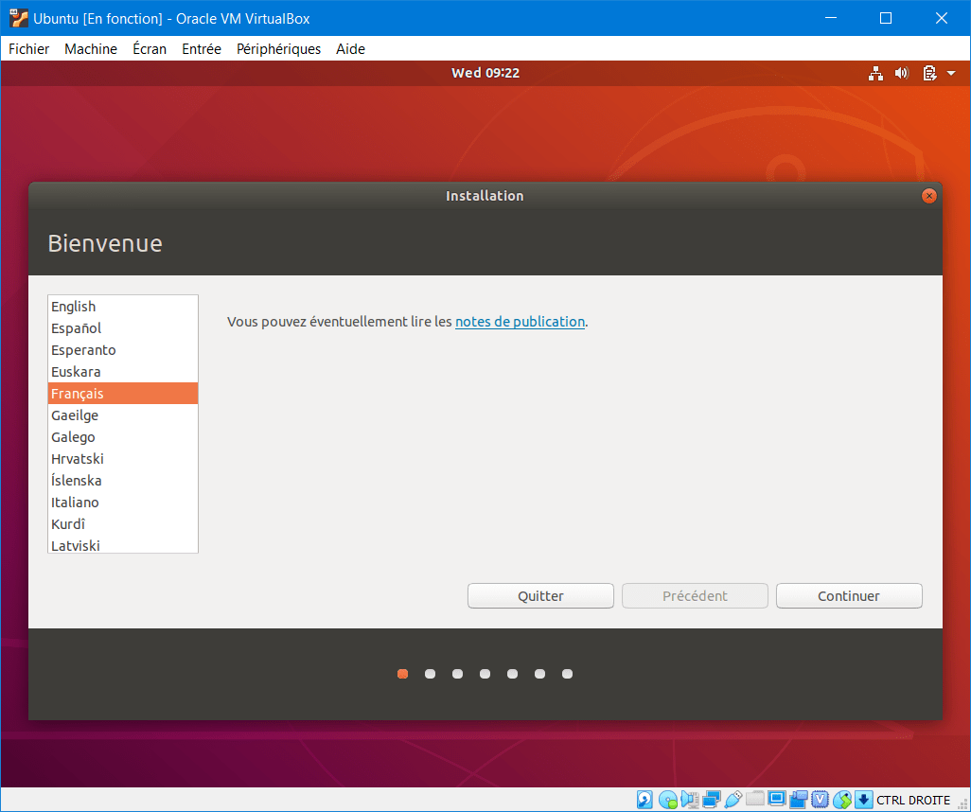Click the network adapters status bar icon
Image resolution: width=971 pixels, height=812 pixels.
click(711, 800)
